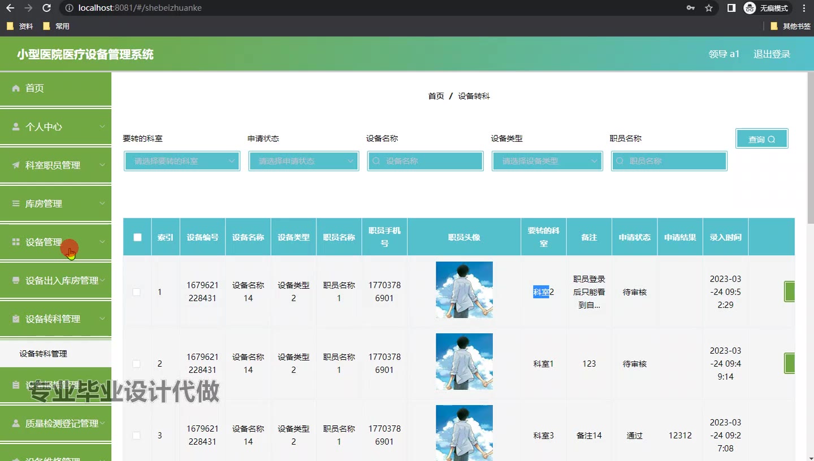Bookmark this page with star icon
The height and width of the screenshot is (461, 814).
coord(709,8)
